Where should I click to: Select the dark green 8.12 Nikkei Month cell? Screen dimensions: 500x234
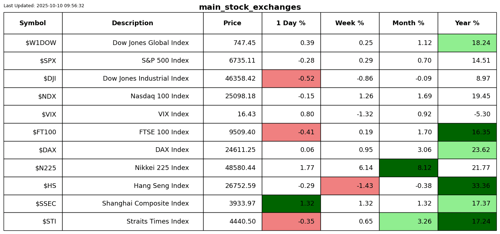point(408,168)
